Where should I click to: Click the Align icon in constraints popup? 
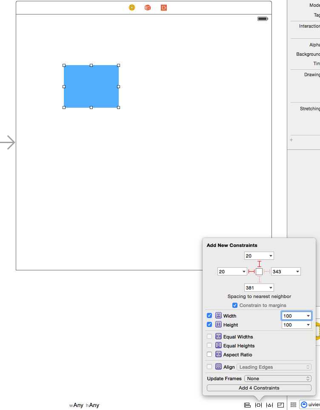click(218, 367)
